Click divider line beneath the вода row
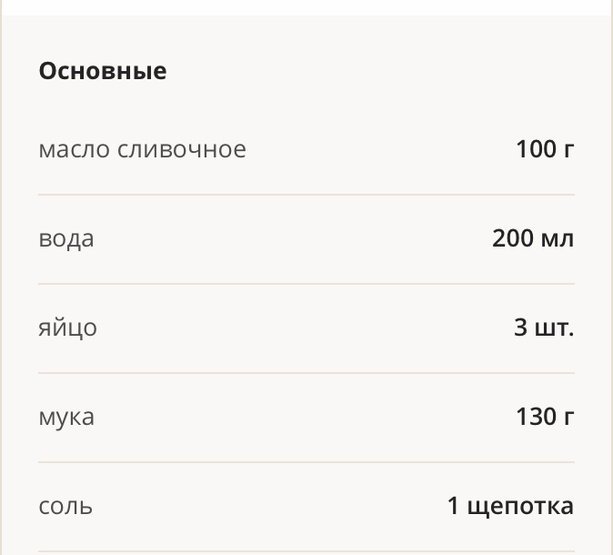613x555 pixels. 306,284
